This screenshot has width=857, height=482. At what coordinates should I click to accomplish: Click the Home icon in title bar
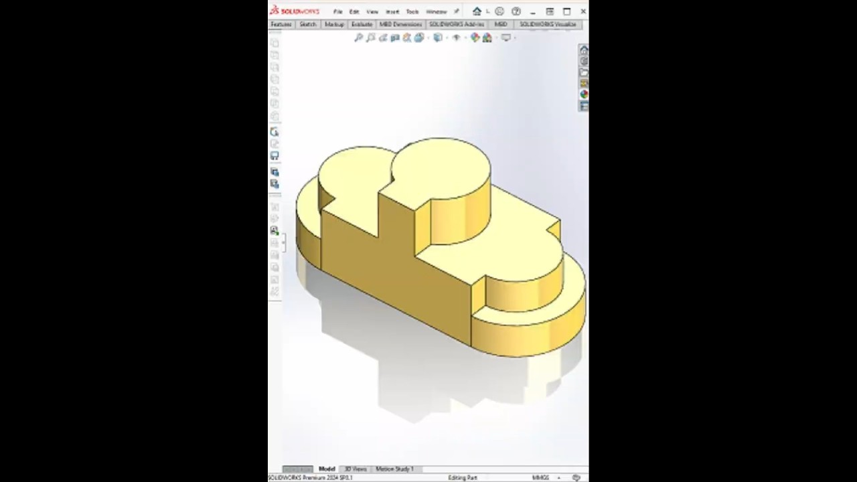tap(477, 11)
